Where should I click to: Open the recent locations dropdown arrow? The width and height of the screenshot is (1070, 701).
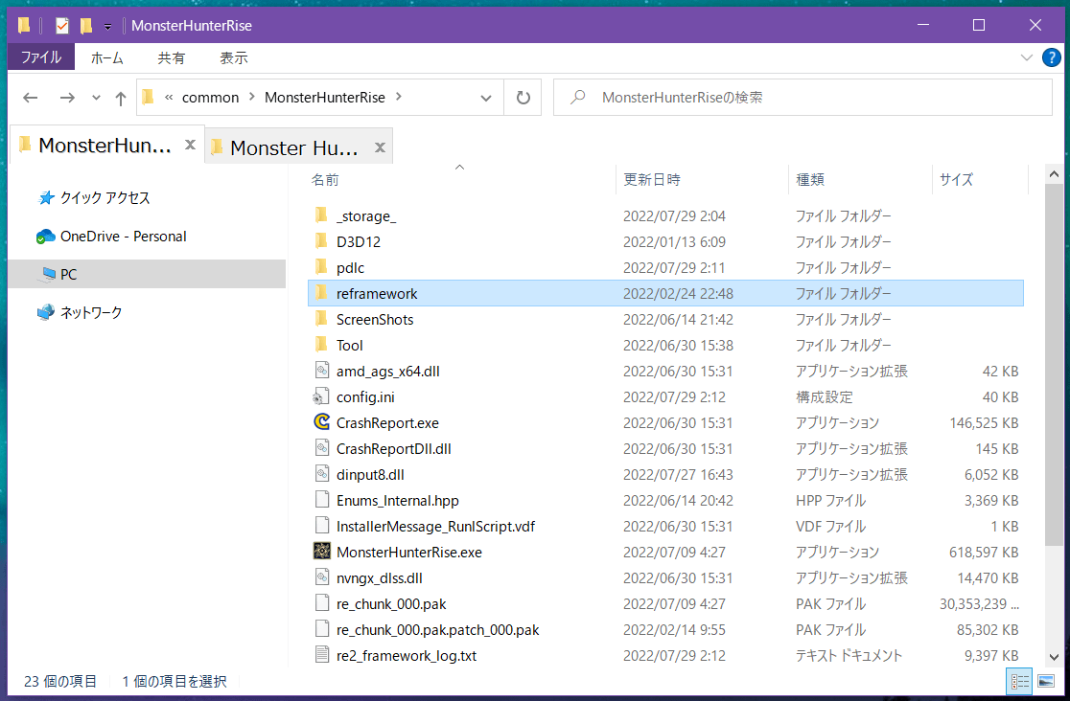(96, 98)
